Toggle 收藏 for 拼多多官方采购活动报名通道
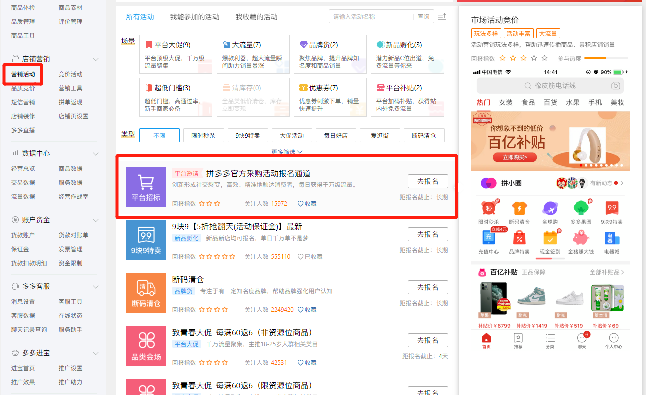646x395 pixels. coord(307,204)
